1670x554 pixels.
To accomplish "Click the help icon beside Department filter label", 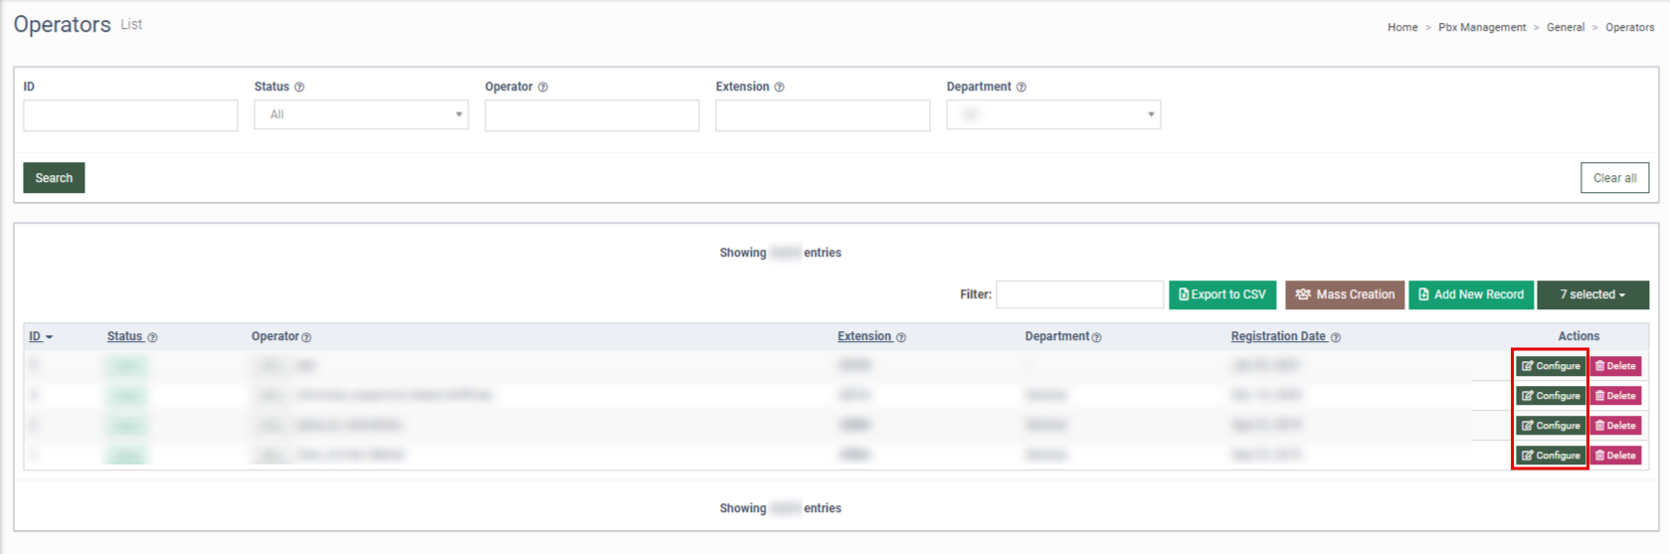I will coord(1021,88).
